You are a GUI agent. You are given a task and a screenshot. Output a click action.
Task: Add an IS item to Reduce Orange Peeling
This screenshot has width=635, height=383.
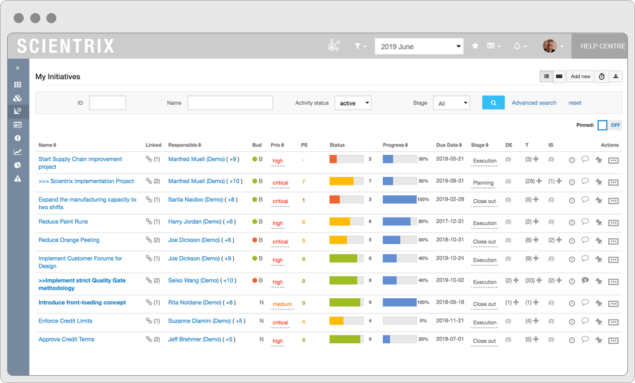559,240
